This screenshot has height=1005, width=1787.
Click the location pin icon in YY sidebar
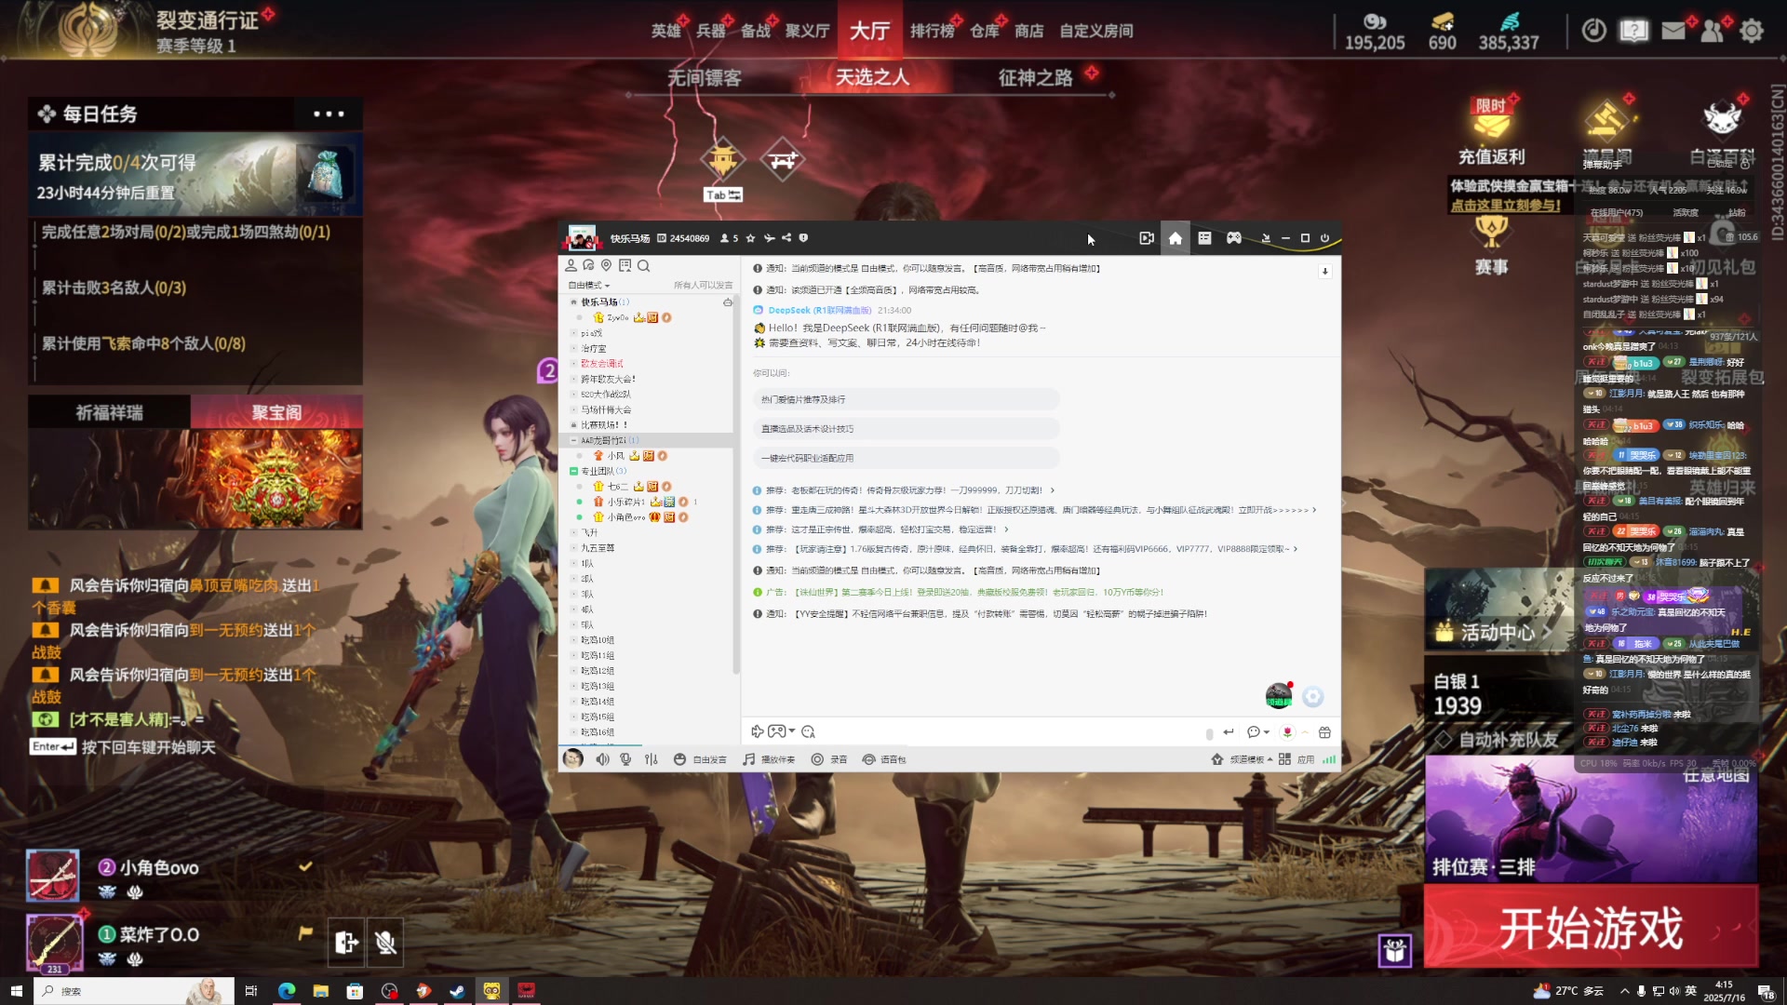[x=606, y=265]
